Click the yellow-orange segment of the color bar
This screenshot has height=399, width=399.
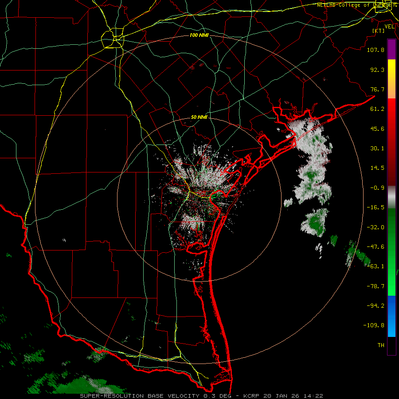coord(391,79)
